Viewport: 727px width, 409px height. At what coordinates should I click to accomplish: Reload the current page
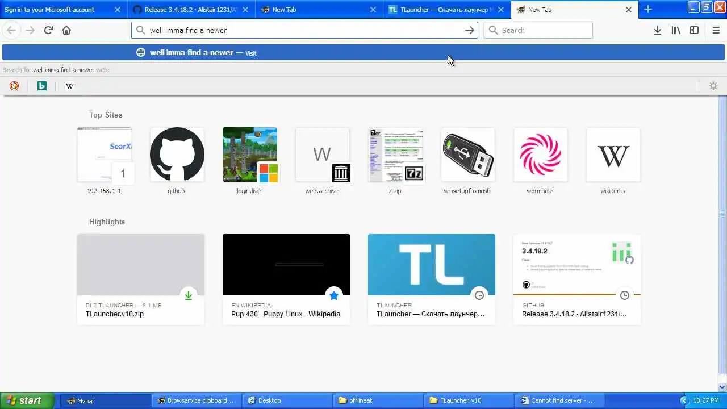point(48,30)
